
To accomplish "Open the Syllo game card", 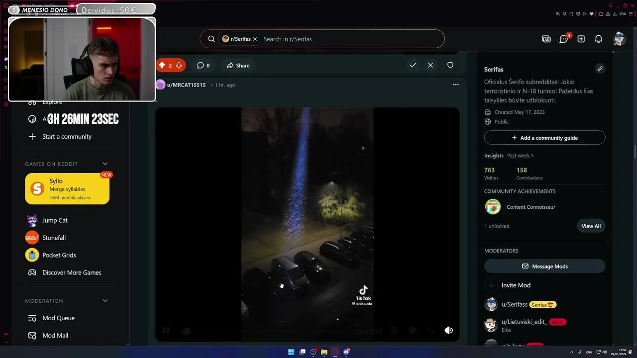I will click(x=67, y=188).
